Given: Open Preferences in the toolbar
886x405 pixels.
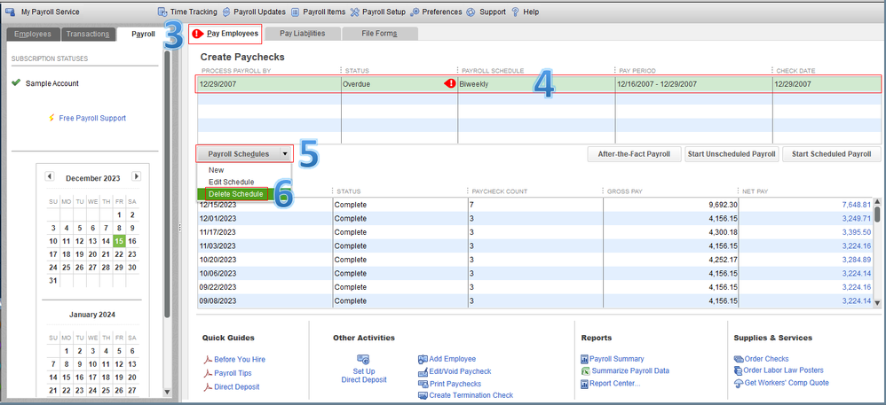Looking at the screenshot, I should coord(436,12).
